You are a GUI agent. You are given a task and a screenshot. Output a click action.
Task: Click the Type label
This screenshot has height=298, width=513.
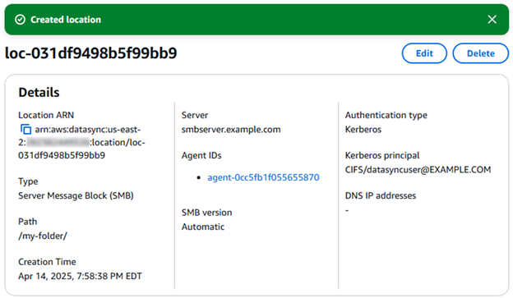click(x=28, y=181)
